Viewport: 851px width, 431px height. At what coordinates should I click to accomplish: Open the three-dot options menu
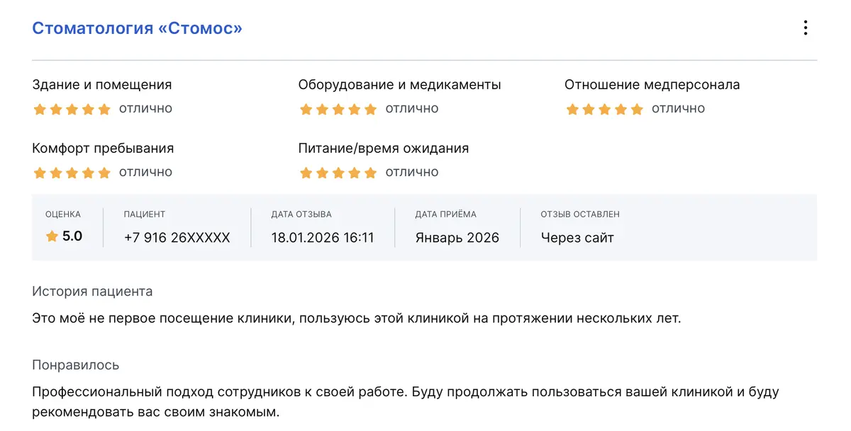[x=805, y=28]
